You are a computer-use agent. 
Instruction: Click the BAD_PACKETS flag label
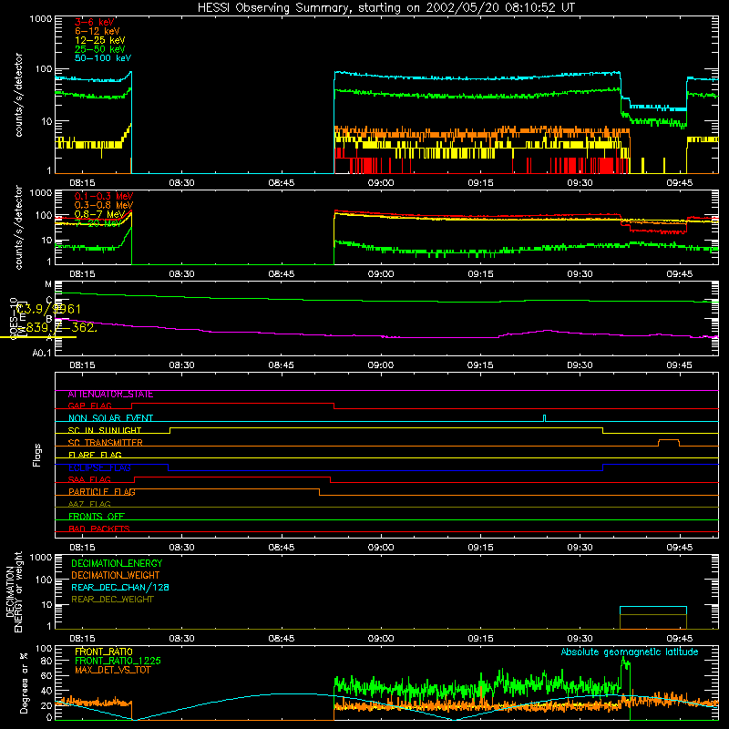99,529
